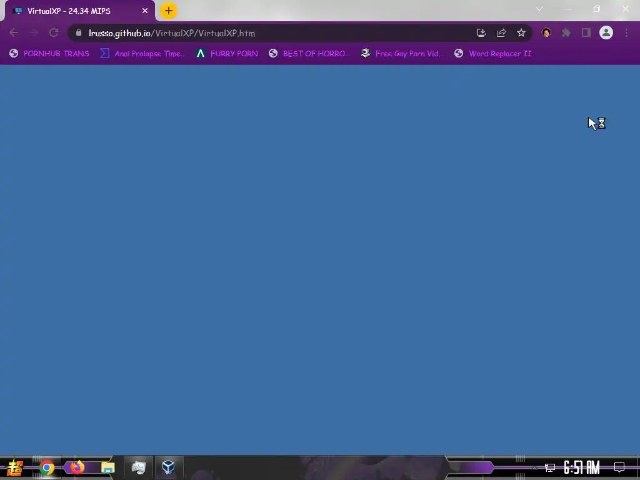Close the VirtualXP tab

[x=145, y=11]
